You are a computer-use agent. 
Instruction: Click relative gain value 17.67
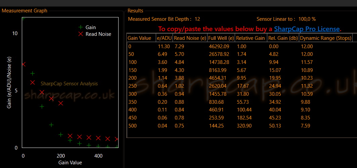click(242, 86)
